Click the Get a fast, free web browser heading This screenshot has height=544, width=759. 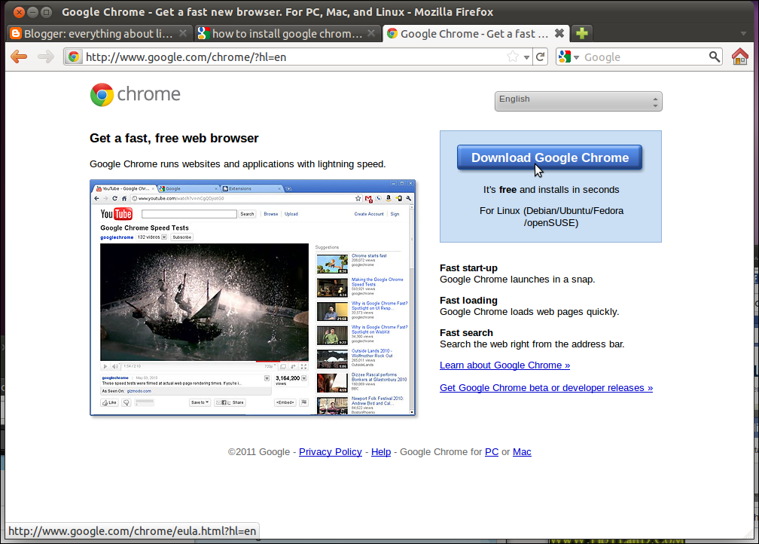click(x=174, y=138)
